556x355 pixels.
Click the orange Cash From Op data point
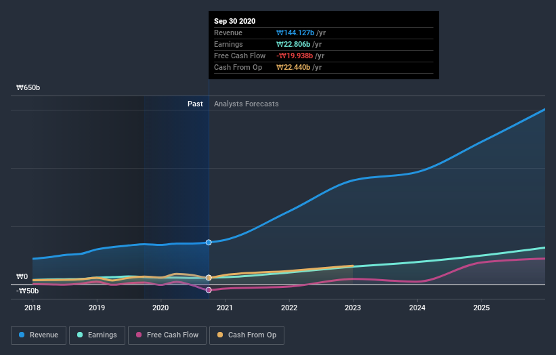click(209, 278)
